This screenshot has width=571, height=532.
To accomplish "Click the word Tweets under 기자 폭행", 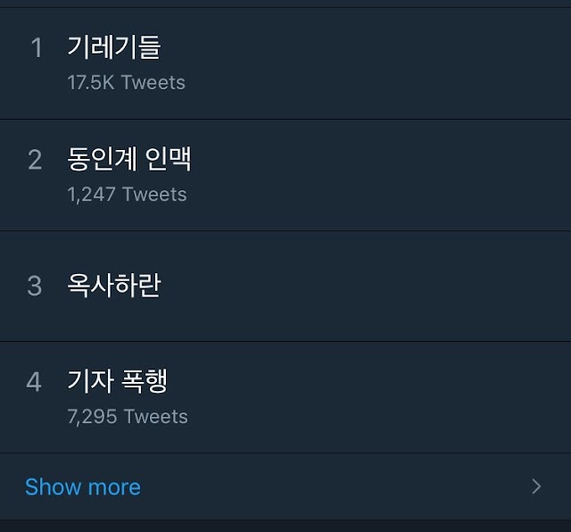I will (x=156, y=417).
